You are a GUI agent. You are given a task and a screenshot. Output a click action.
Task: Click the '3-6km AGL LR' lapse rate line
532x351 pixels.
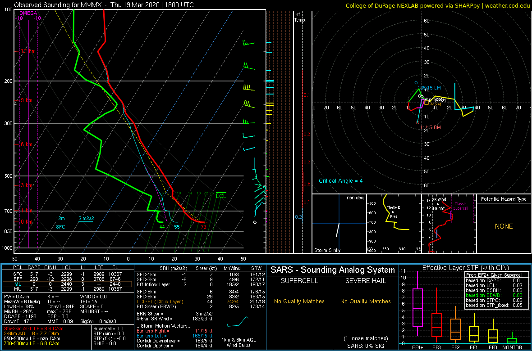(33, 333)
